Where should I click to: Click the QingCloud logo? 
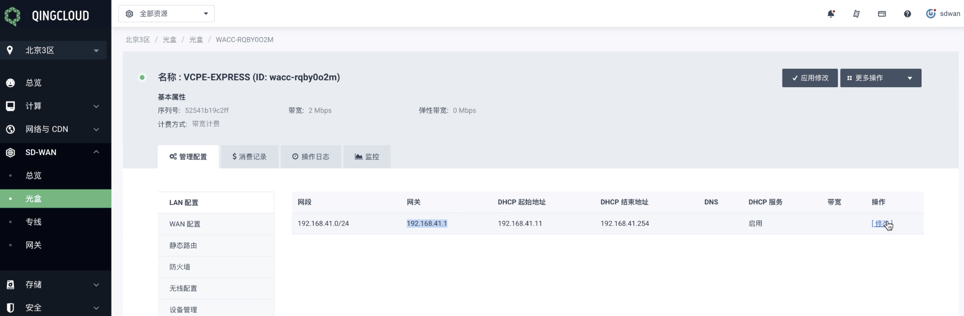coord(46,16)
